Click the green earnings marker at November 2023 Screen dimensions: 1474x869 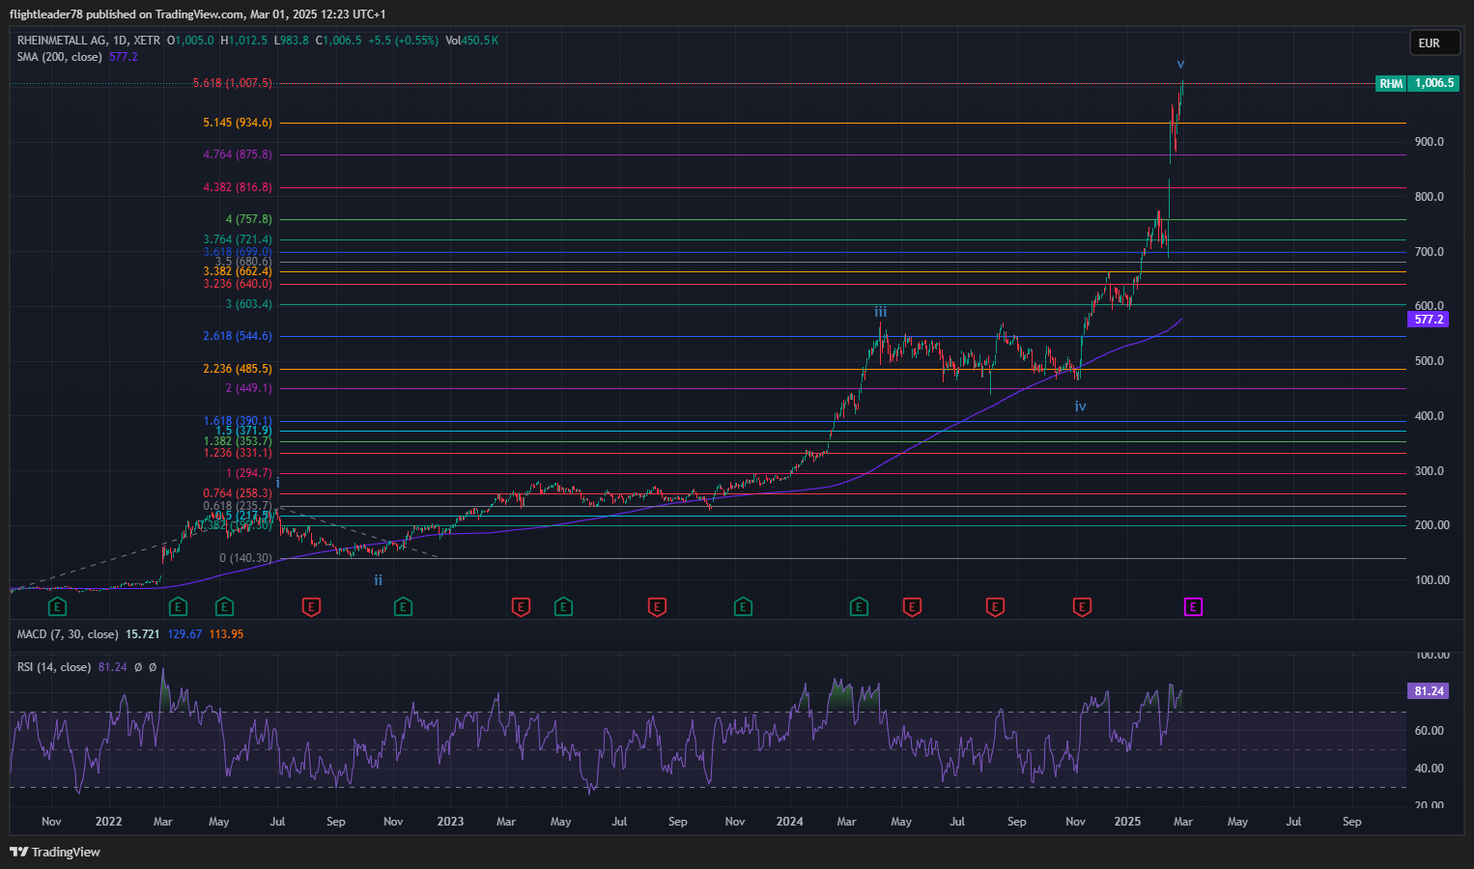point(743,607)
